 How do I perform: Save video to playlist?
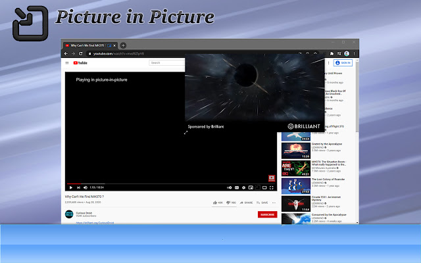tap(262, 203)
